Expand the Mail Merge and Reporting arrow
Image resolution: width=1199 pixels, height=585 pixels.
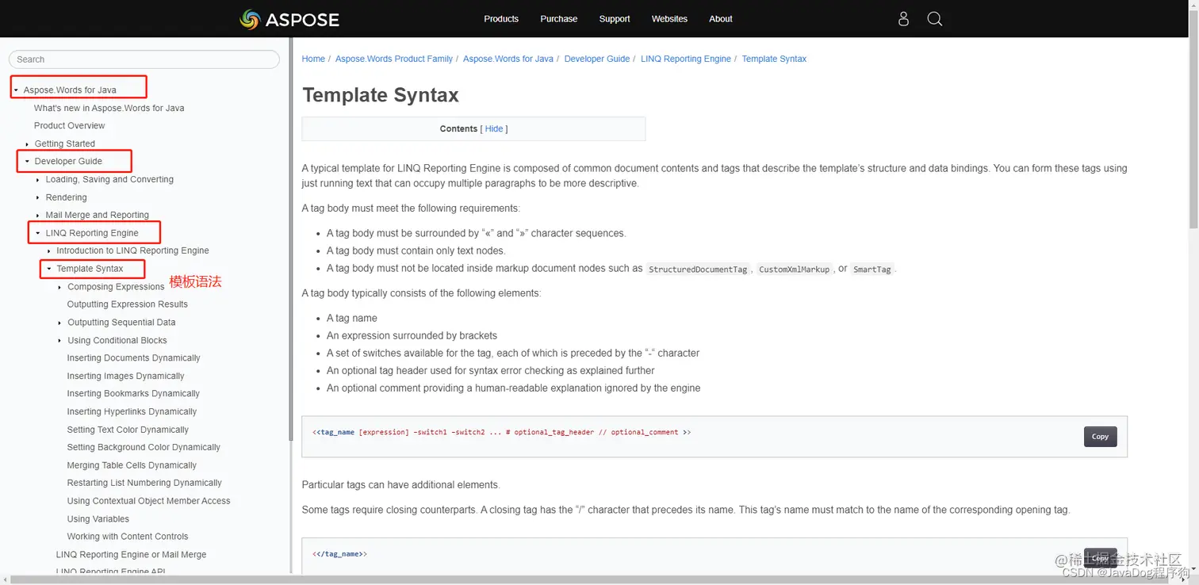point(38,216)
